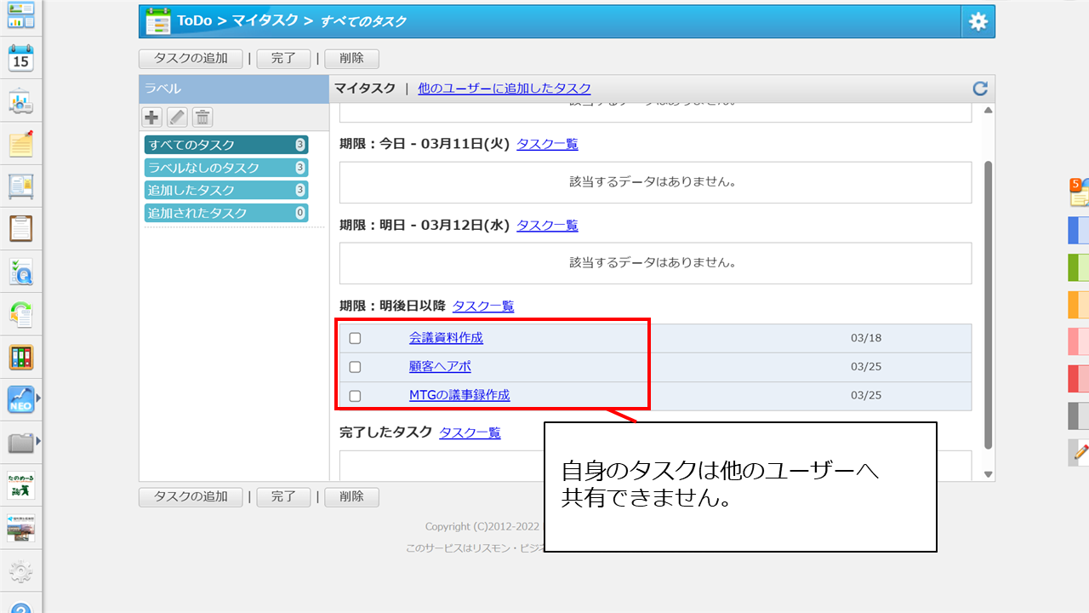Click the 03/18 due date of 会議資料作成

point(866,338)
